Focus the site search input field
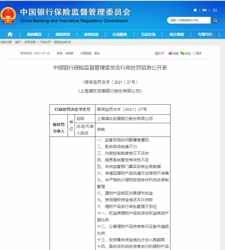Viewport: 225px width, 250px height. [x=189, y=21]
